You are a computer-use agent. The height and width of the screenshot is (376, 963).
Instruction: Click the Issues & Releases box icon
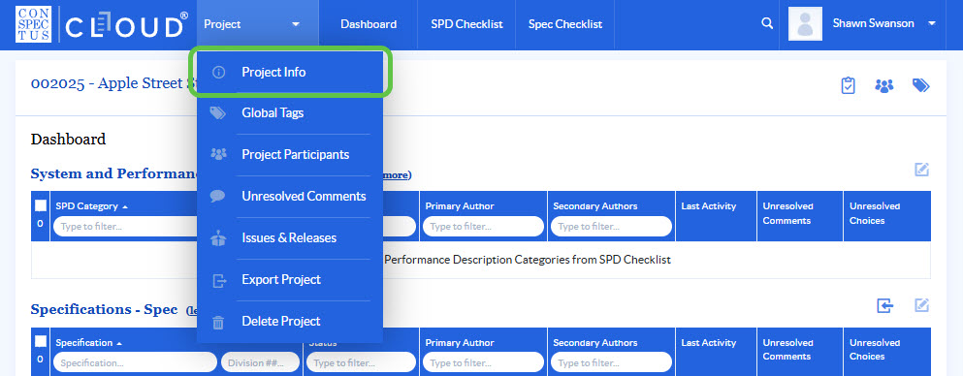click(218, 238)
